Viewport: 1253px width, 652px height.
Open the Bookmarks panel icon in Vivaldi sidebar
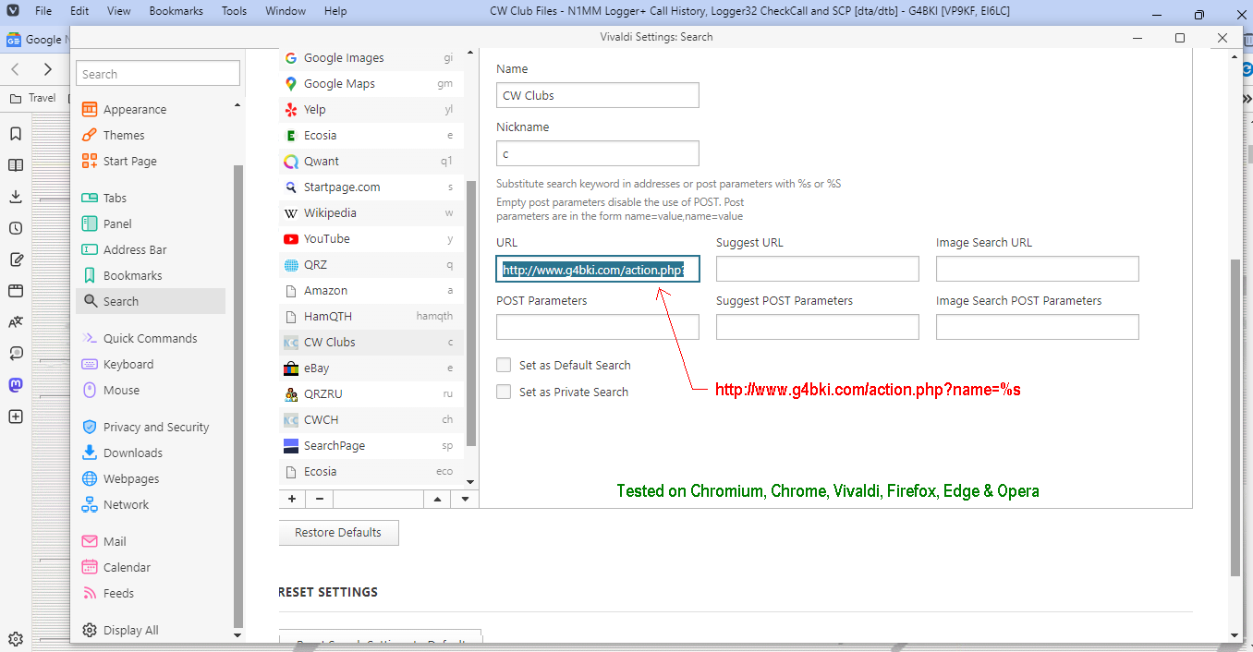15,134
